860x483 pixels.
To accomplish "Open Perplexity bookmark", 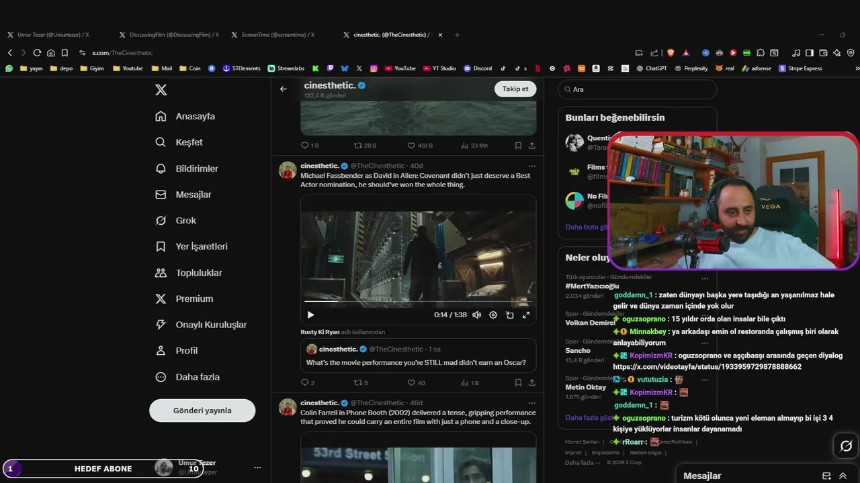I will [691, 68].
